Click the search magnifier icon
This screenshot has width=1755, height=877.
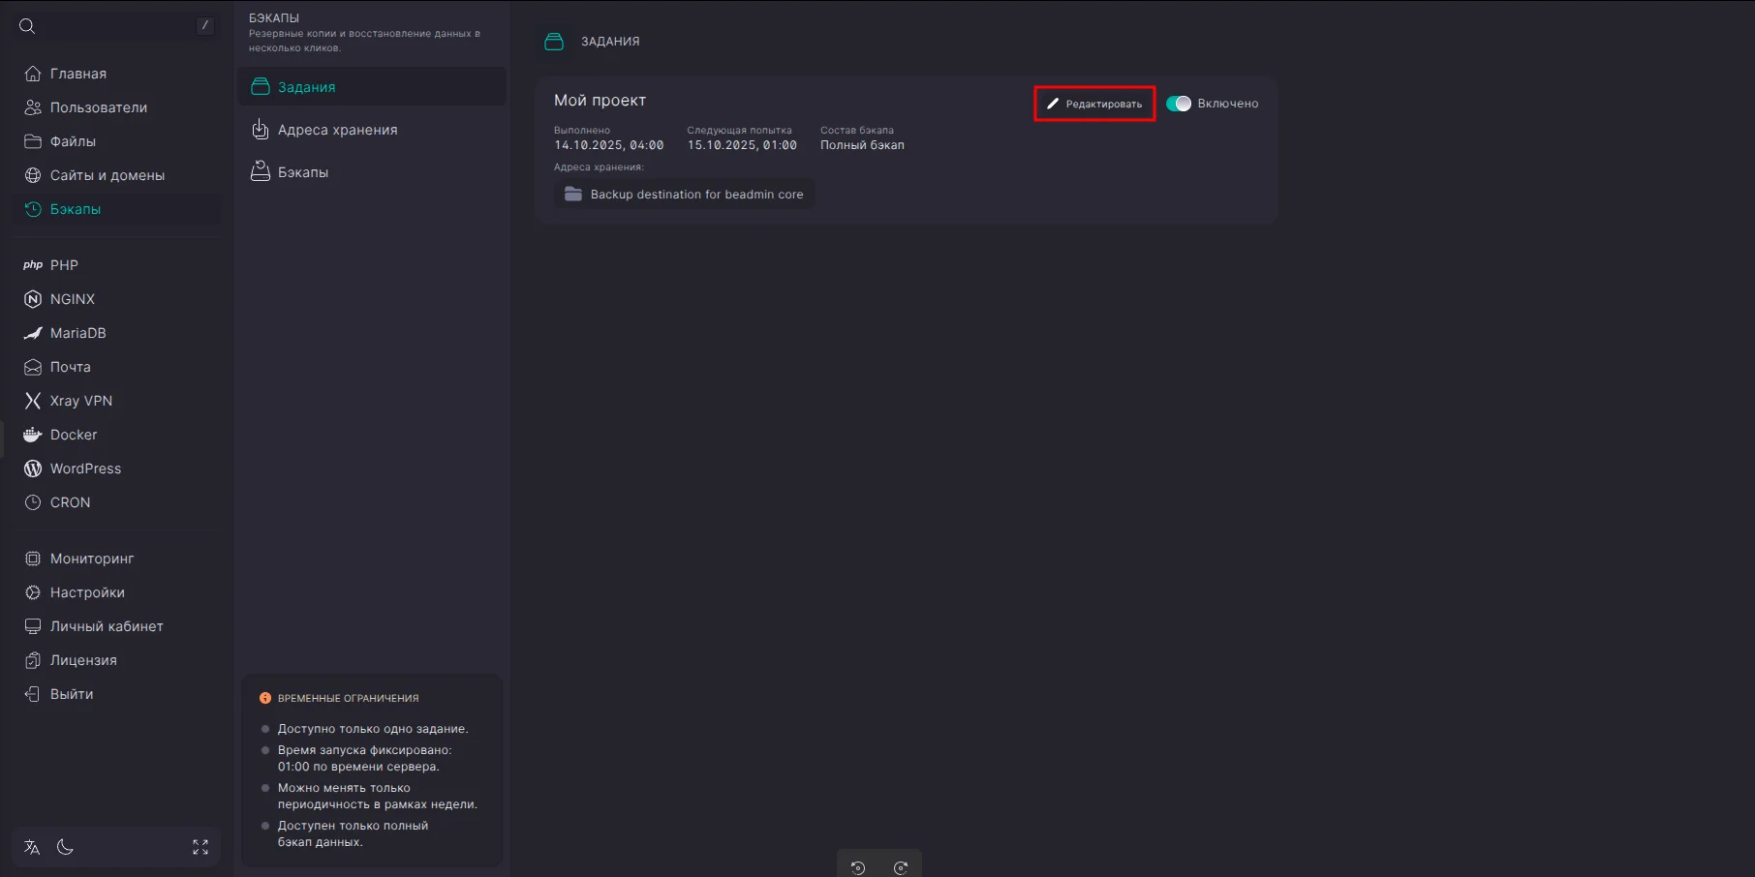pyautogui.click(x=27, y=26)
